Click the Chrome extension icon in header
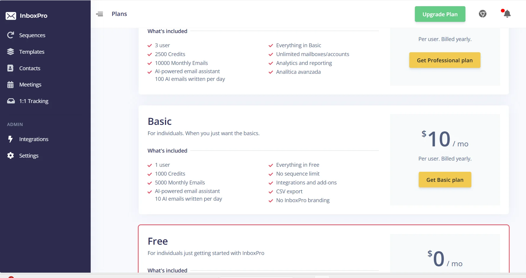This screenshot has width=526, height=278. click(x=483, y=14)
